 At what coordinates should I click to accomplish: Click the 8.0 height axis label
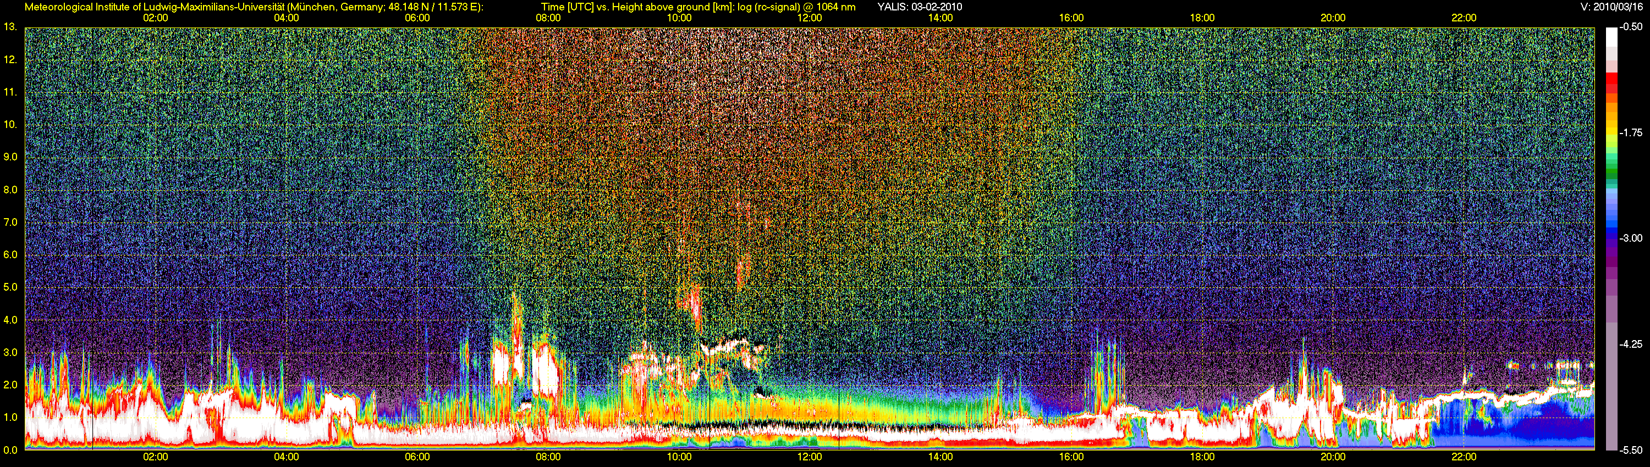point(10,190)
